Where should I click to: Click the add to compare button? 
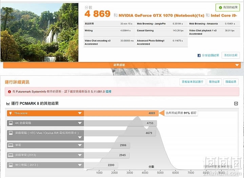point(231,55)
